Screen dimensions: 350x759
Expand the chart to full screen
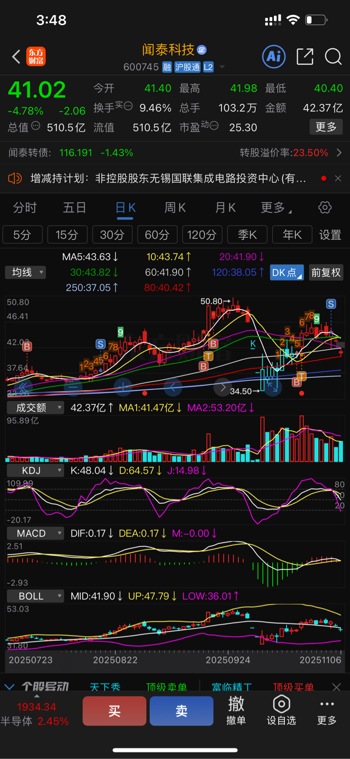click(x=273, y=387)
